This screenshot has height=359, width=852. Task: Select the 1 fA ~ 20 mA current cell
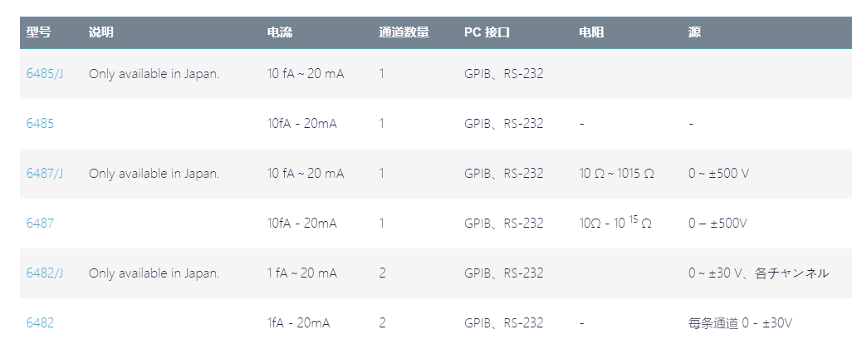tap(302, 273)
